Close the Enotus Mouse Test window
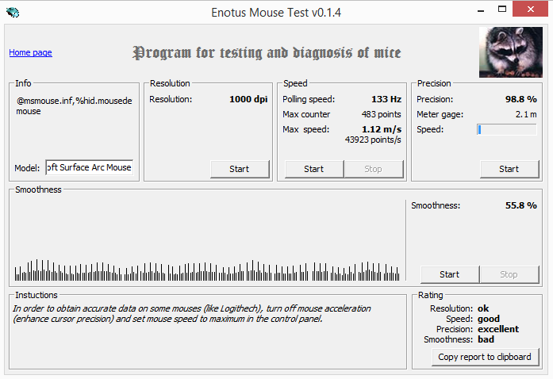The width and height of the screenshot is (553, 379). point(531,10)
